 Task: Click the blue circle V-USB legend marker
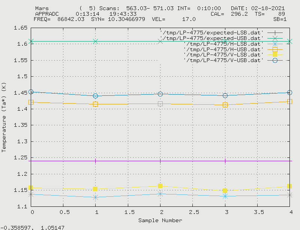pos(275,60)
